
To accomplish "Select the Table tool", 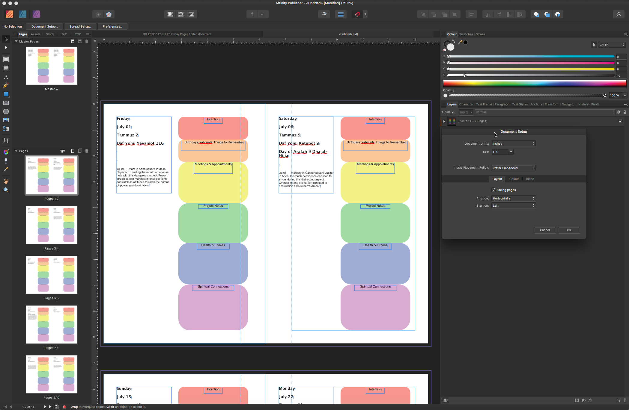I will 6,68.
